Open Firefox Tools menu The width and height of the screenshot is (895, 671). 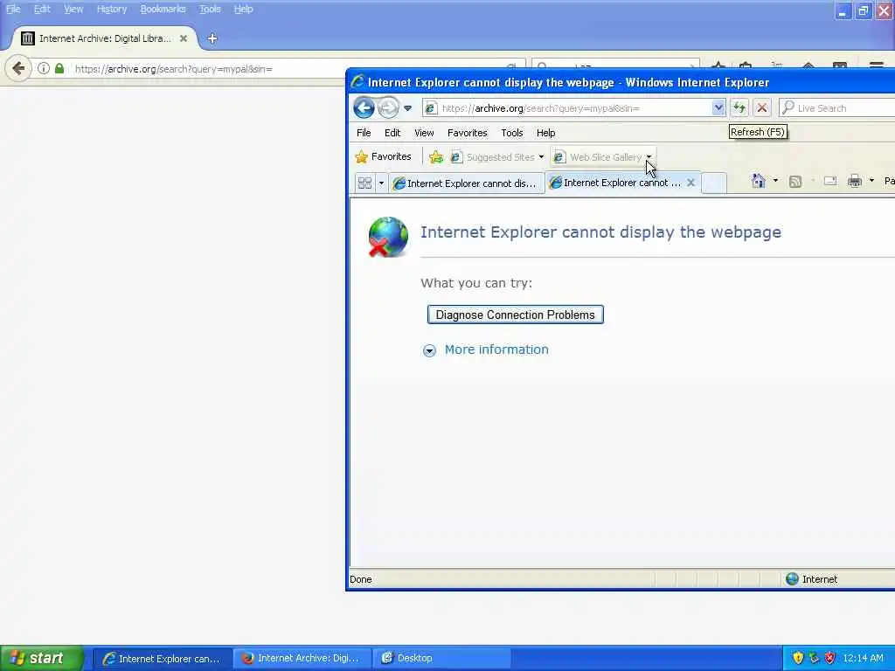(x=210, y=9)
